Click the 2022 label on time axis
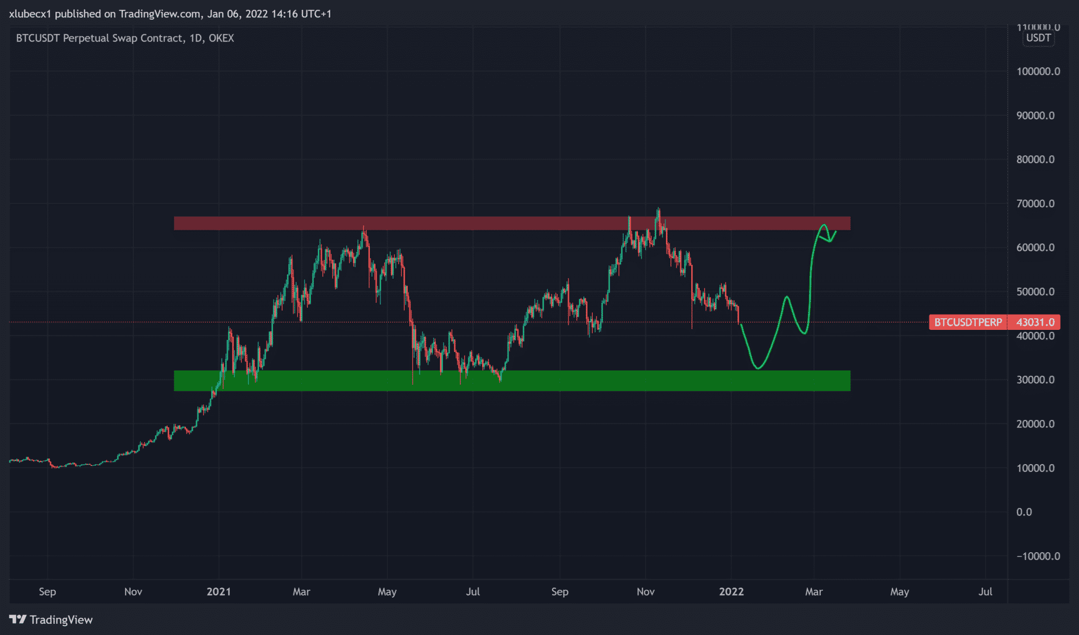Image resolution: width=1079 pixels, height=635 pixels. [x=731, y=591]
